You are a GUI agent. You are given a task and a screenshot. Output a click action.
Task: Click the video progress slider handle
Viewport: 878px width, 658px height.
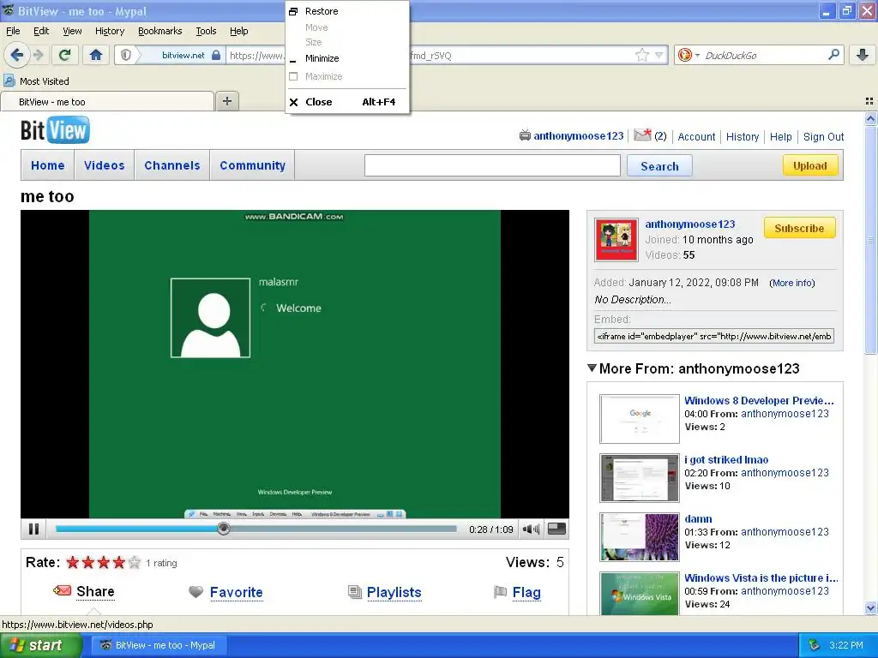pos(224,529)
